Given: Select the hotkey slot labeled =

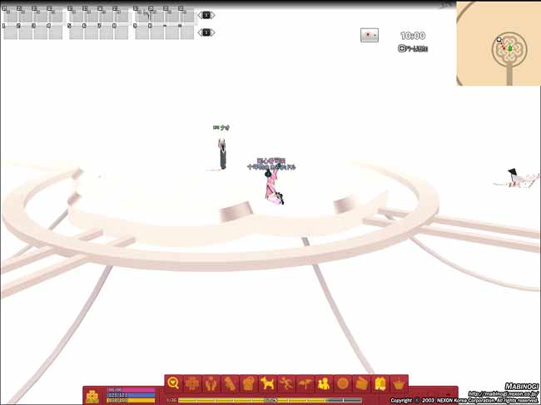Looking at the screenshot, I should tap(186, 32).
